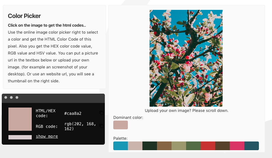Select the olive khaki palette swatch
The height and width of the screenshot is (158, 272).
click(179, 146)
